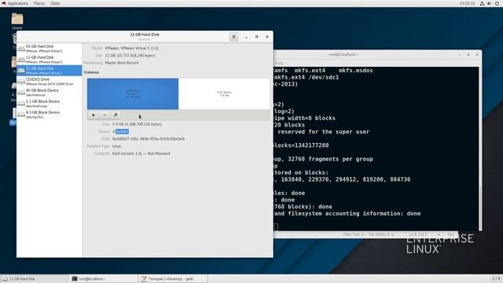Click the CD/DVD Drive icon
The width and height of the screenshot is (503, 283).
tap(21, 82)
